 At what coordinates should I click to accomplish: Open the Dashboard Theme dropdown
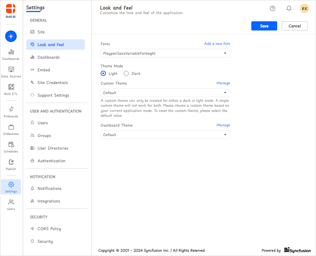click(x=165, y=135)
